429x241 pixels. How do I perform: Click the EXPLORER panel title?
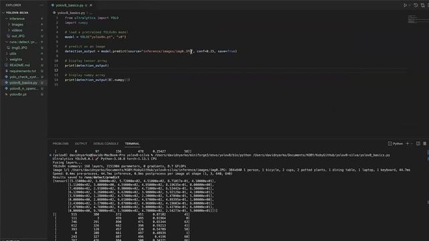(13, 5)
